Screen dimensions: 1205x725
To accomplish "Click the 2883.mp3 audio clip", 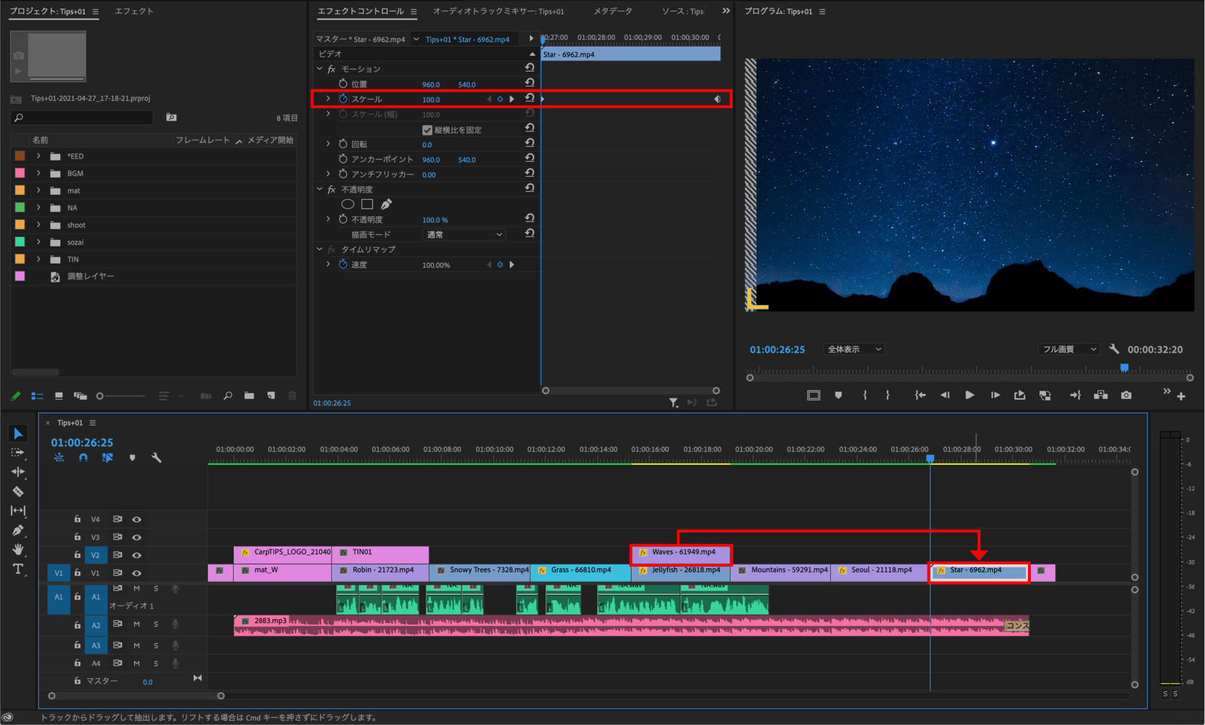I will pyautogui.click(x=631, y=625).
